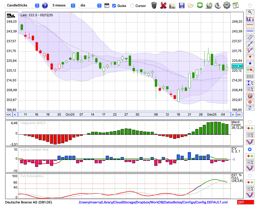The height and width of the screenshot is (206, 258).
Task: Enable the Cursor checkbox
Action: pyautogui.click(x=132, y=6)
